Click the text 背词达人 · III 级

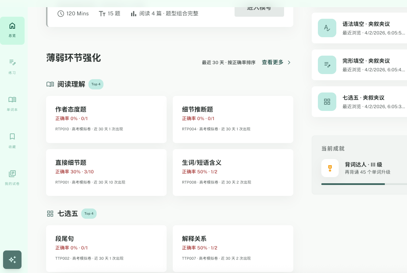click(x=363, y=164)
